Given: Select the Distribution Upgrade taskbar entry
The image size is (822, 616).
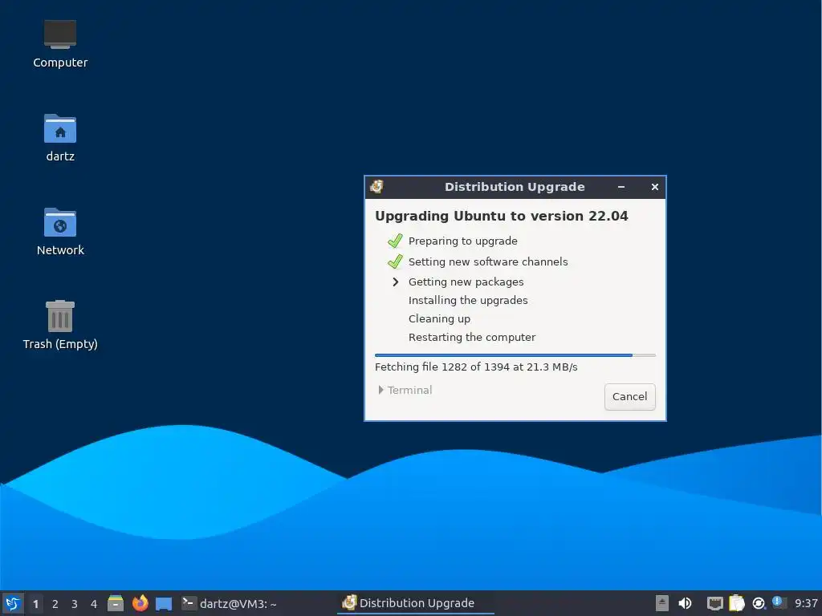Looking at the screenshot, I should [415, 603].
